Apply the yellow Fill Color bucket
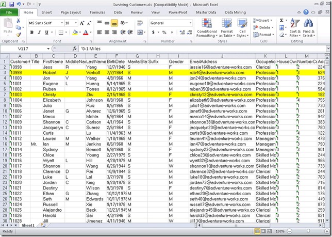 click(x=75, y=33)
